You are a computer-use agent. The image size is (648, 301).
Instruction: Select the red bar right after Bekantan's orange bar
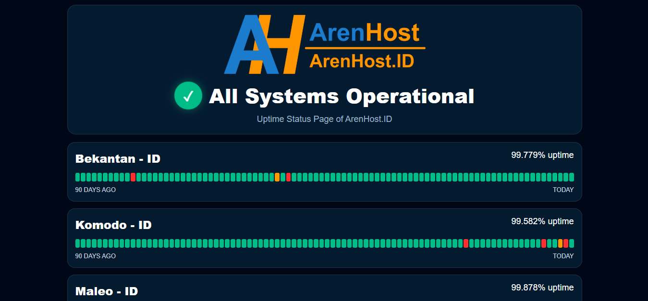[x=288, y=177]
